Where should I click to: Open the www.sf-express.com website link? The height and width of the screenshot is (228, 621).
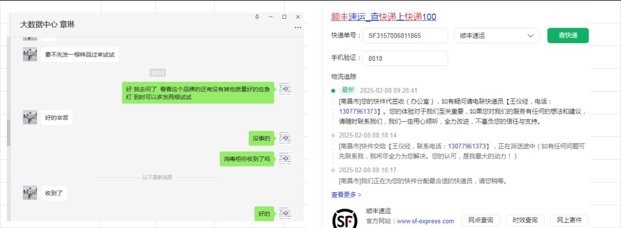tap(425, 221)
